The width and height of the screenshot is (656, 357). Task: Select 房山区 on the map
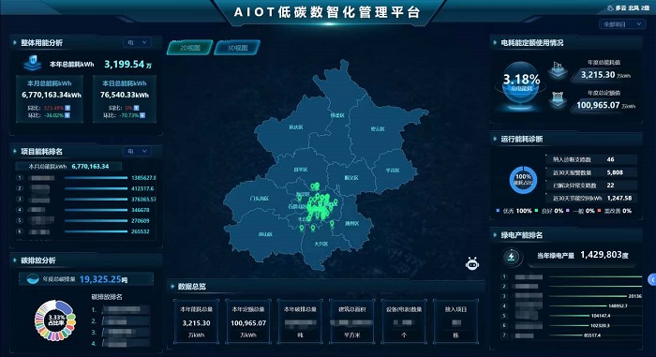[265, 234]
